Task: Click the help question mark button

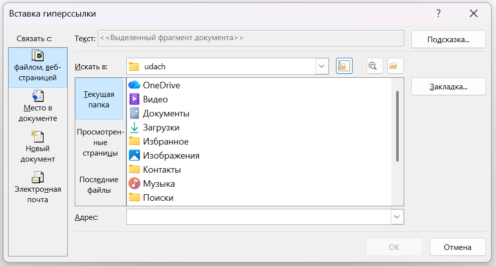Action: (x=438, y=14)
